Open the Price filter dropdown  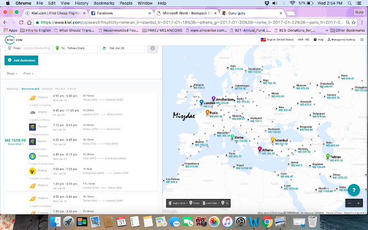(28, 74)
